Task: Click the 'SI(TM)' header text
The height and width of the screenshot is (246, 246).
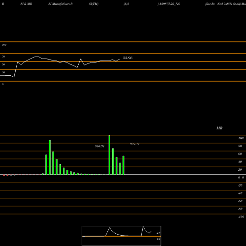Action: [x=93, y=4]
